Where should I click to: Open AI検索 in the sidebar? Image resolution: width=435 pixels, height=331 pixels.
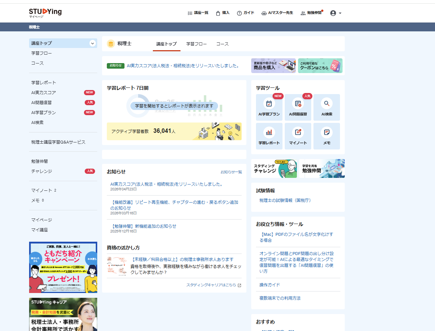click(x=38, y=123)
